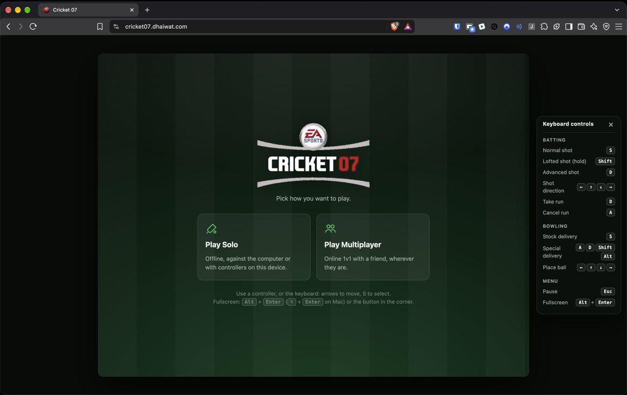The width and height of the screenshot is (627, 395).
Task: Click the Enter key in panel Fullscreen row
Action: pyautogui.click(x=605, y=303)
